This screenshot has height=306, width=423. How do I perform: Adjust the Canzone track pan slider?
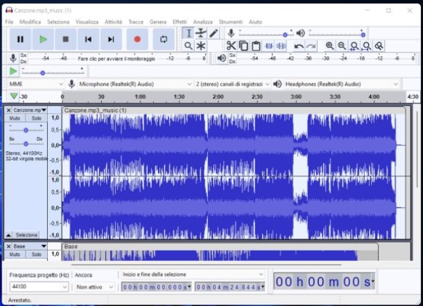(26, 144)
